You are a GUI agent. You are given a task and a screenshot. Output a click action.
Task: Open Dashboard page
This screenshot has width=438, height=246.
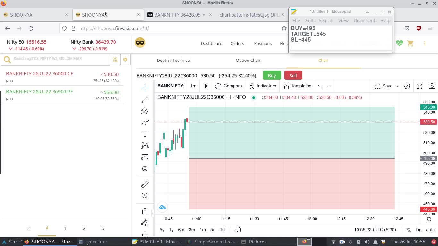(211, 43)
